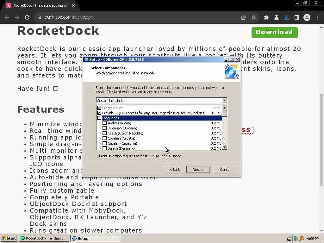Uncheck Provide CD/DVD access for any user

click(99, 113)
